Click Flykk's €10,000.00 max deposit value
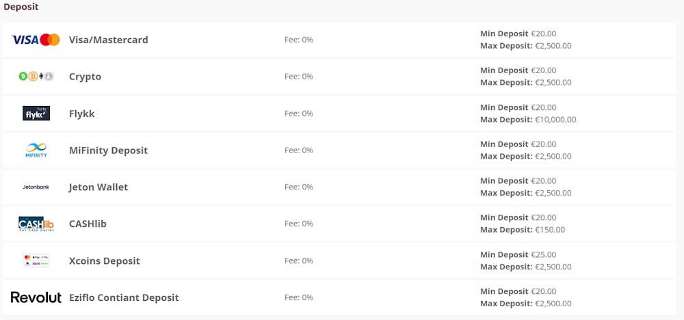Image resolution: width=684 pixels, height=320 pixels. tap(555, 120)
